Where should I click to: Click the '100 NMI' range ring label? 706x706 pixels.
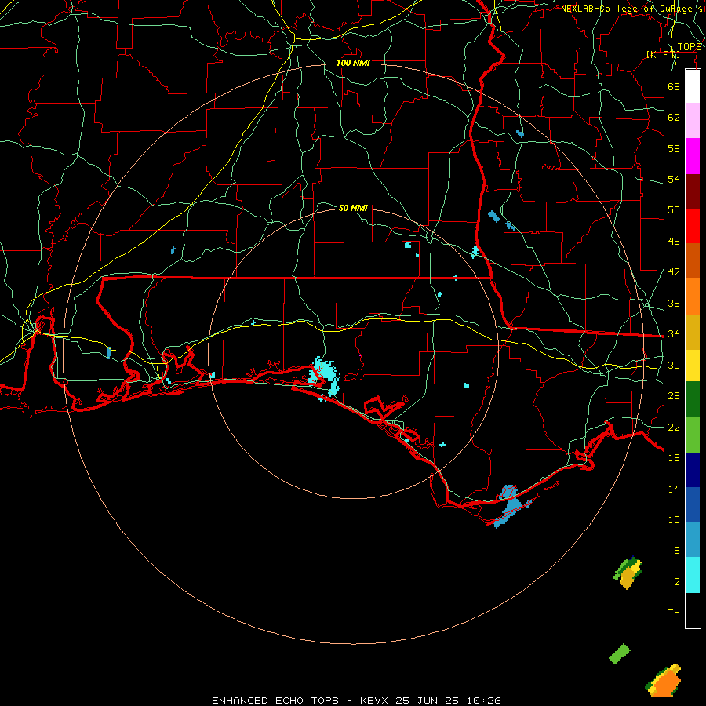pos(353,63)
